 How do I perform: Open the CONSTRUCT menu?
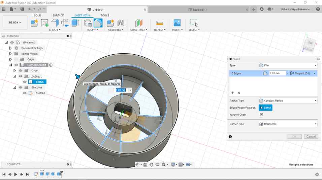tap(139, 30)
